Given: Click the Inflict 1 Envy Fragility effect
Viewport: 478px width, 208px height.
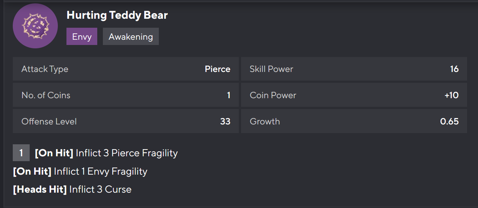Looking at the screenshot, I should [x=101, y=171].
